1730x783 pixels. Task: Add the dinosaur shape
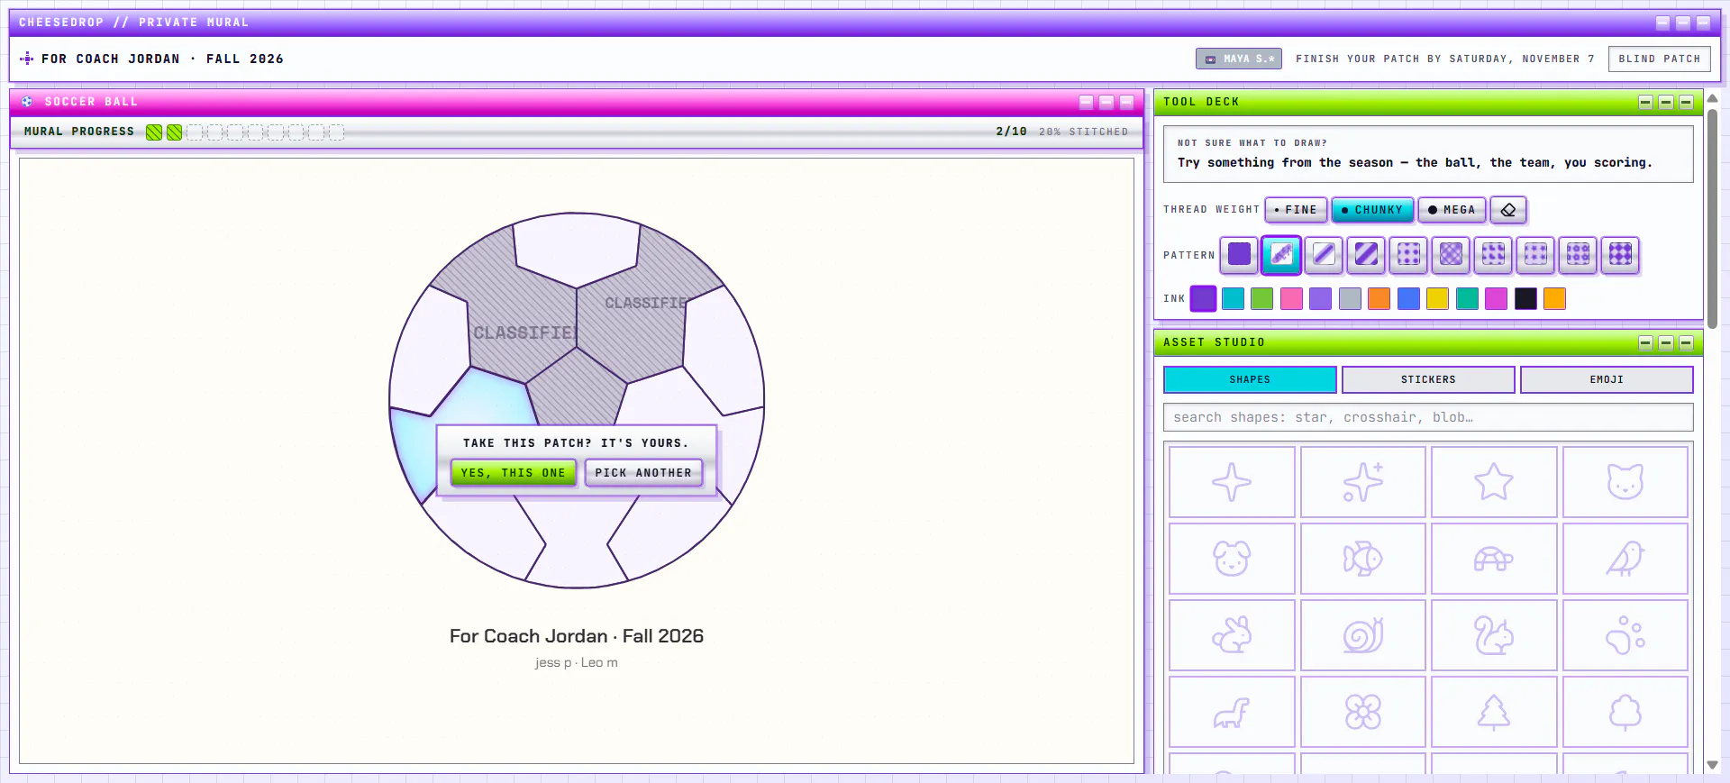pyautogui.click(x=1232, y=712)
